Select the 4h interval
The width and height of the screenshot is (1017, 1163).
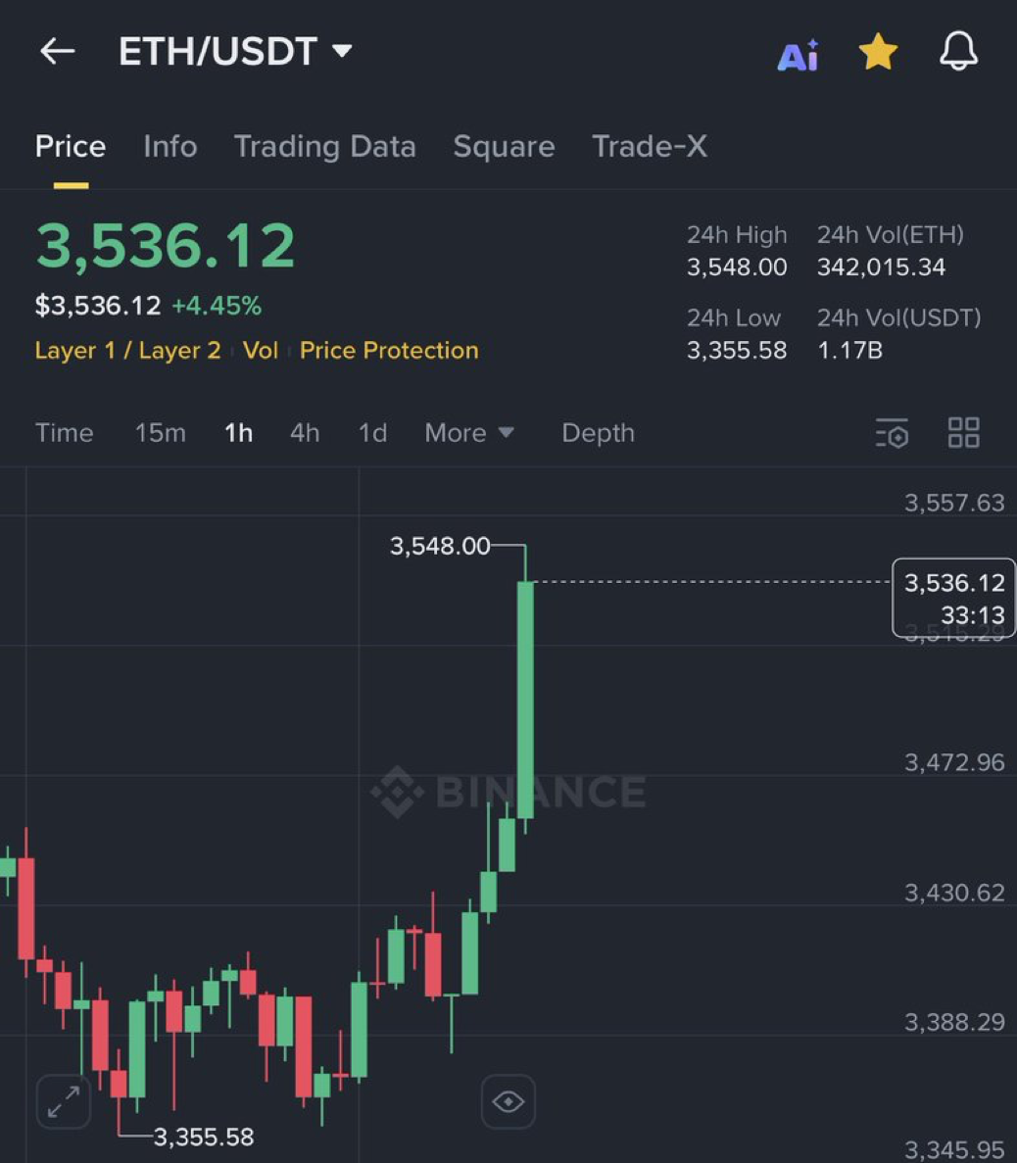305,433
